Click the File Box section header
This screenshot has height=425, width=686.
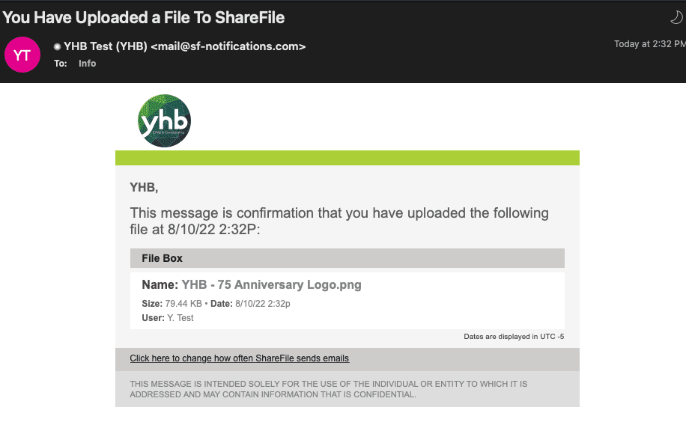coord(347,258)
